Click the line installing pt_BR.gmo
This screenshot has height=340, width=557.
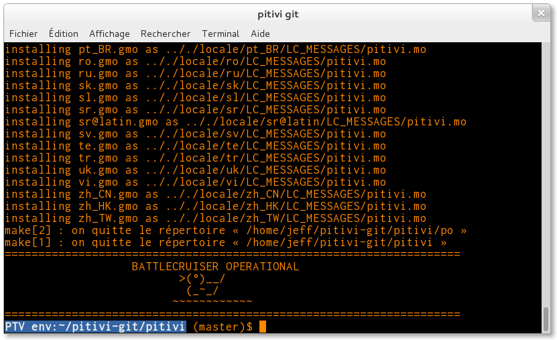pyautogui.click(x=216, y=50)
